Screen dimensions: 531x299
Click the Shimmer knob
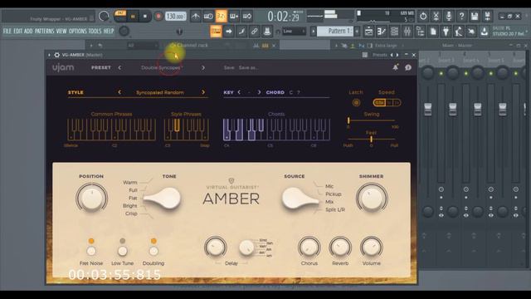(372, 199)
